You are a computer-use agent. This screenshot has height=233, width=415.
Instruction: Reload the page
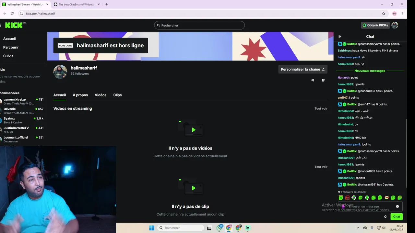click(x=12, y=14)
